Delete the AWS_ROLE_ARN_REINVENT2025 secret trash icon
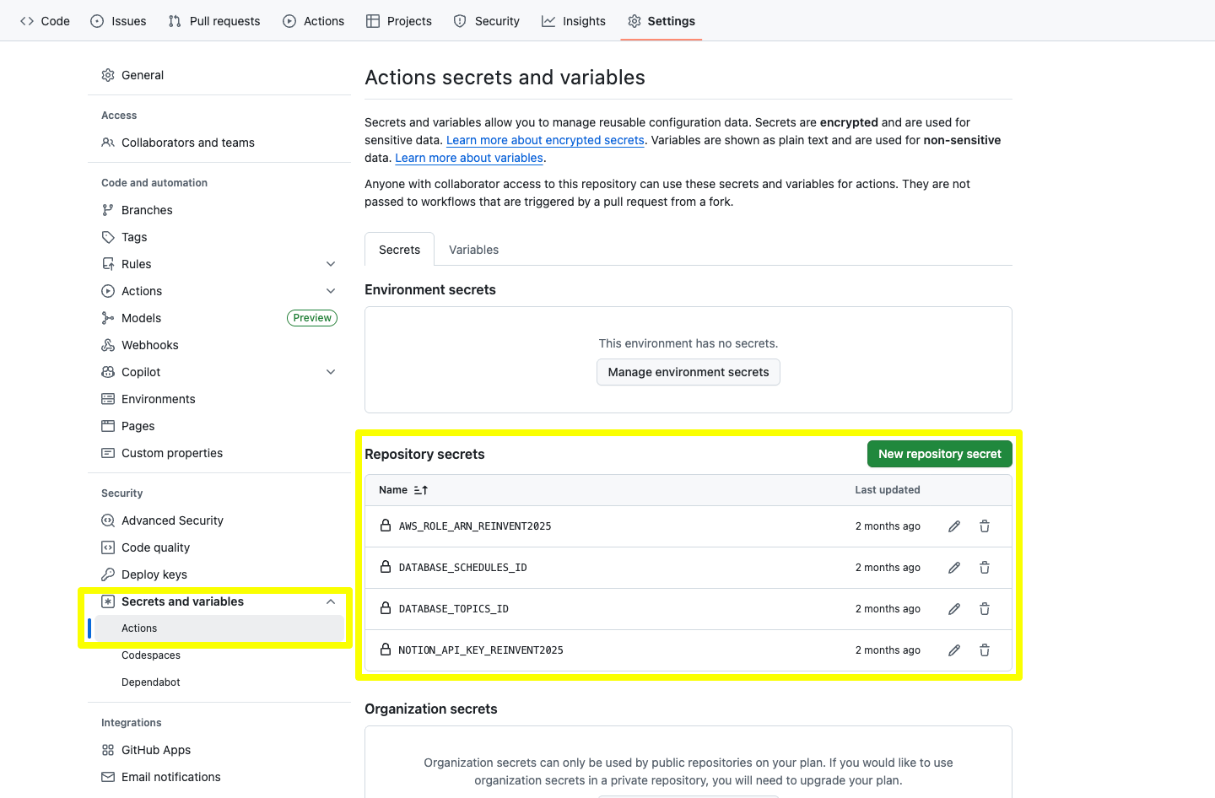1215x798 pixels. [985, 526]
